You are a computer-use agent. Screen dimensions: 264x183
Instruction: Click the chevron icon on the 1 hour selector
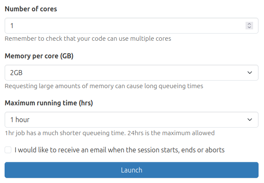point(250,120)
